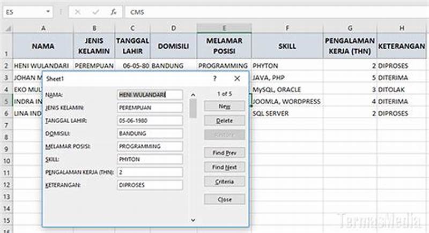Close the Sheet1 data form dialog
Image resolution: width=429 pixels, height=233 pixels.
[x=237, y=79]
